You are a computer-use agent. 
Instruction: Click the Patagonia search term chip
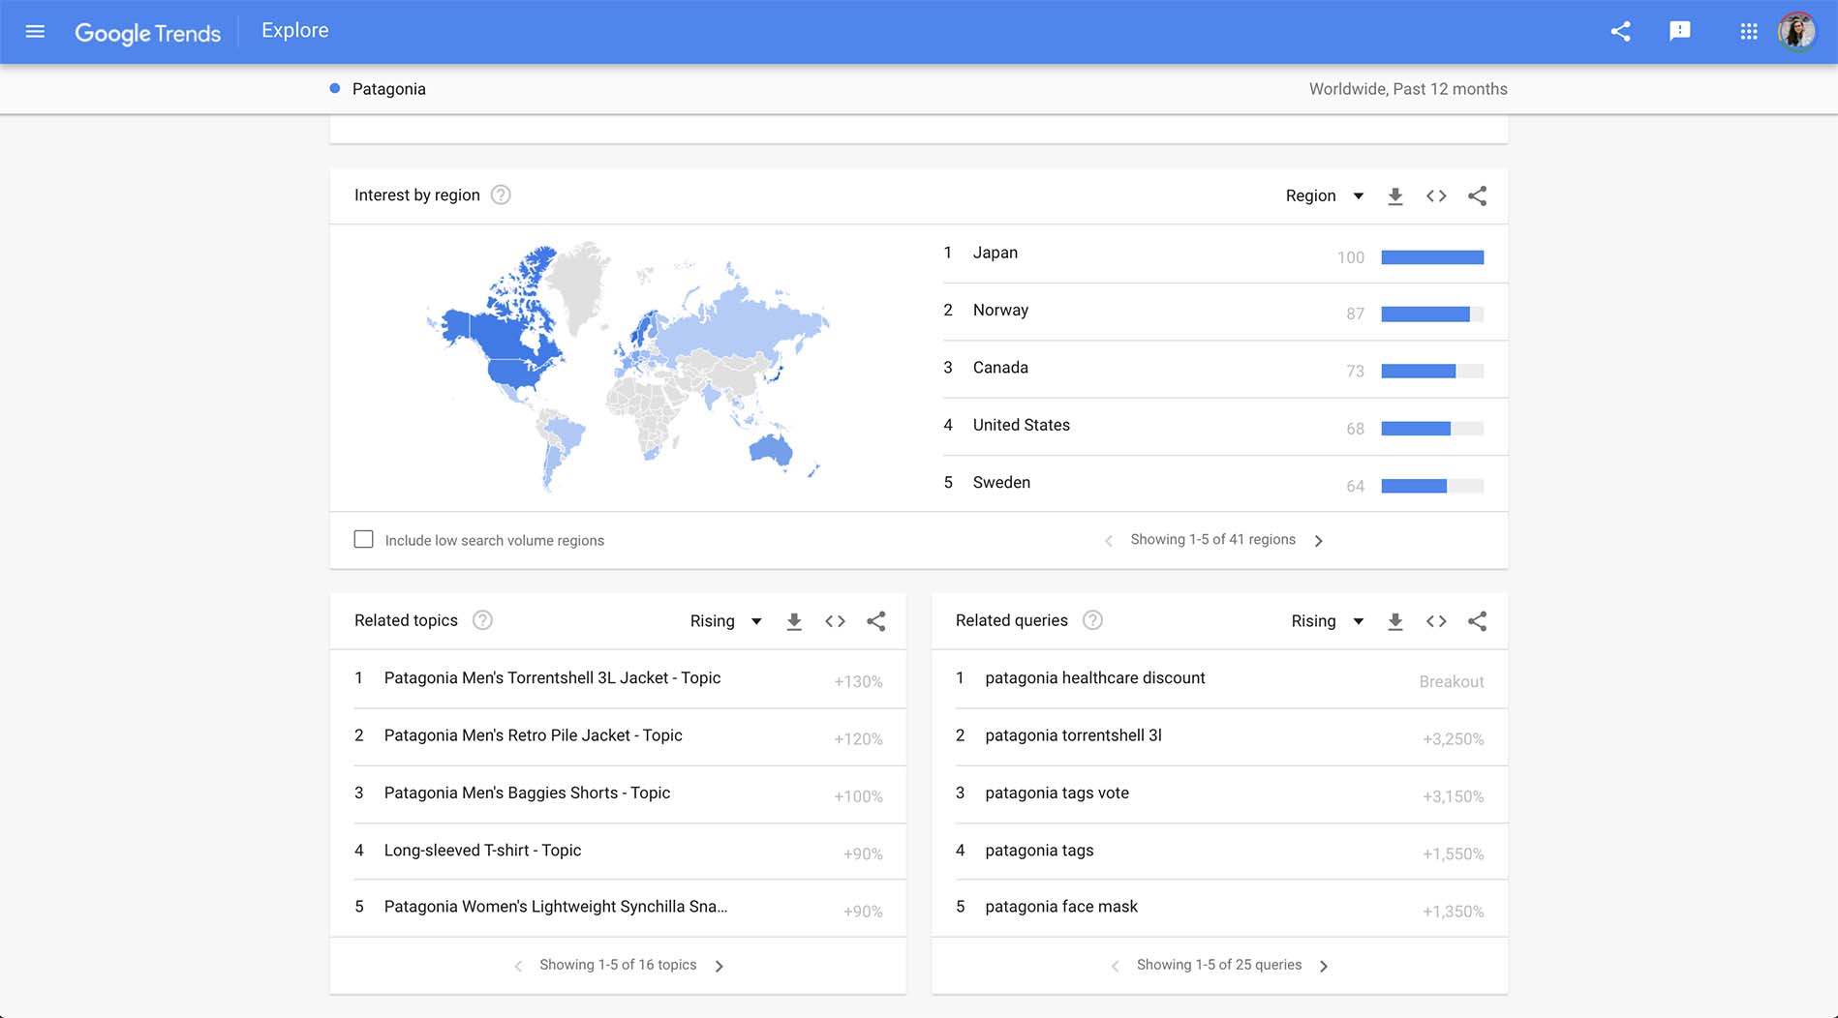click(x=378, y=89)
